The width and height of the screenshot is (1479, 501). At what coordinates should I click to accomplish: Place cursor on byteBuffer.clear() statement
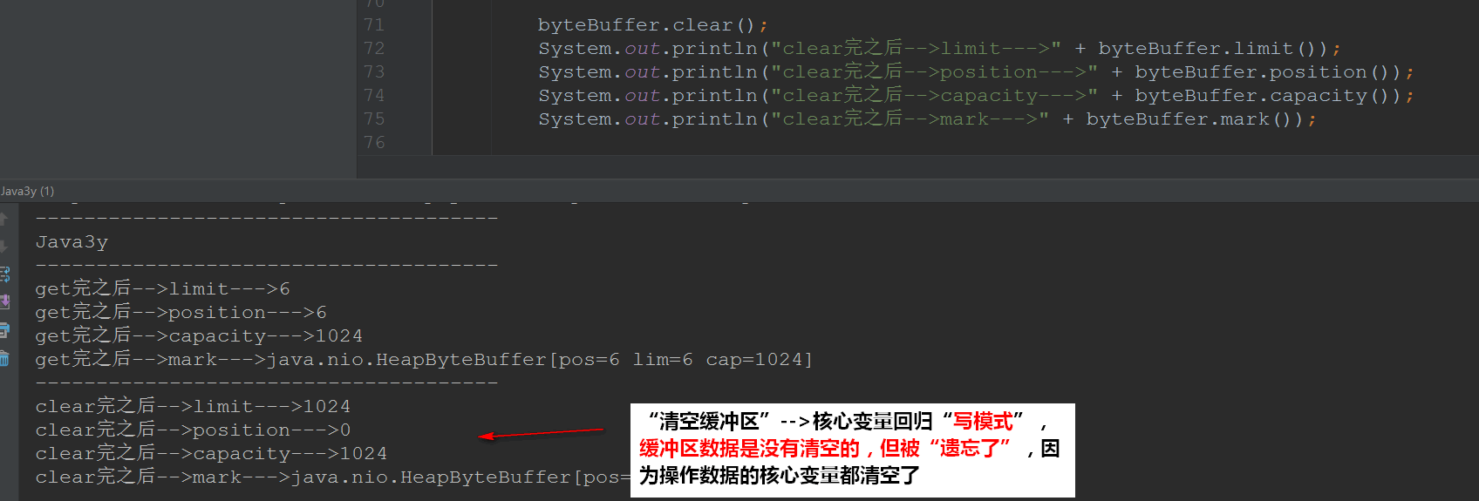tap(652, 25)
